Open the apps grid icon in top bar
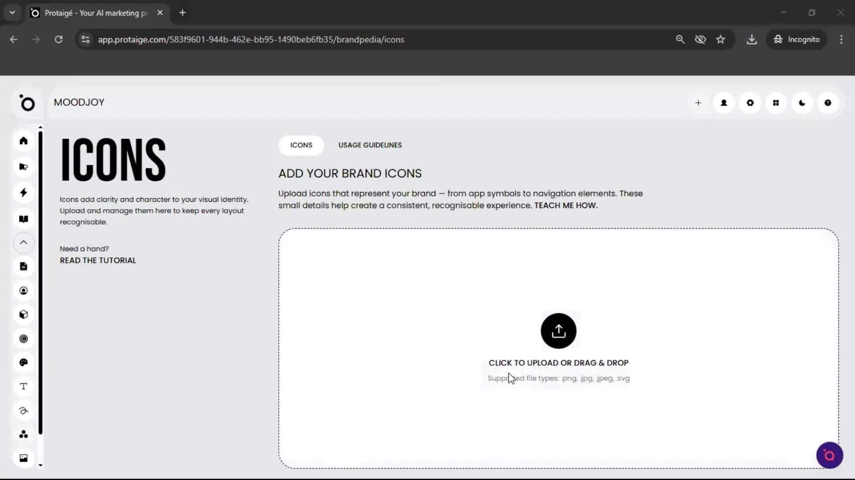The height and width of the screenshot is (480, 855). click(x=776, y=103)
